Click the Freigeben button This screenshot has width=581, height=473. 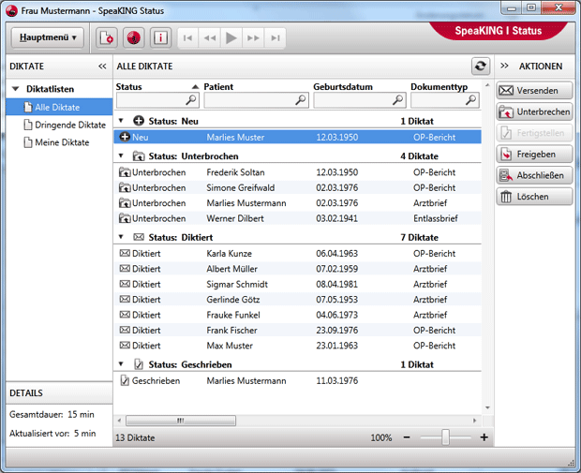click(532, 154)
